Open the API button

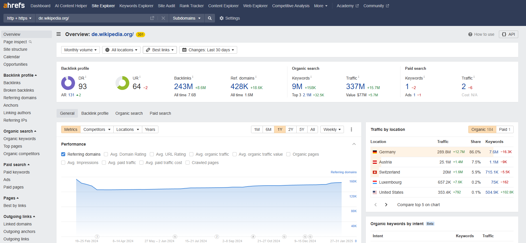pos(508,34)
